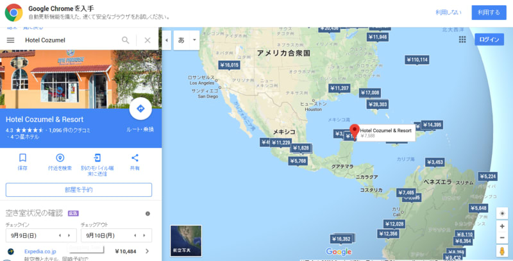This screenshot has height=261, width=513.
Task: Step check-in date forward
Action: point(69,235)
